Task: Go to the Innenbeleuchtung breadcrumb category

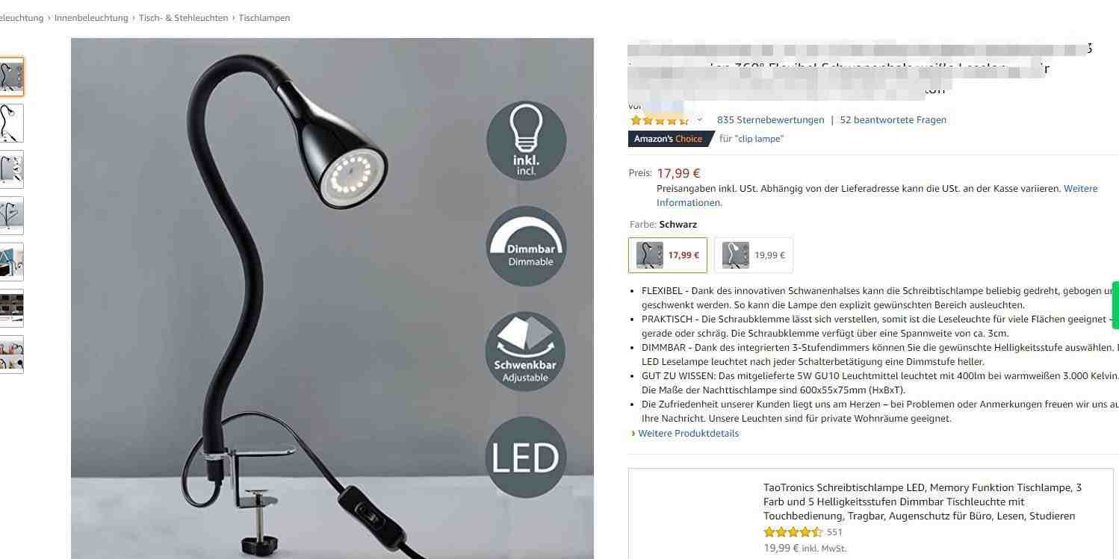Action: [91, 18]
